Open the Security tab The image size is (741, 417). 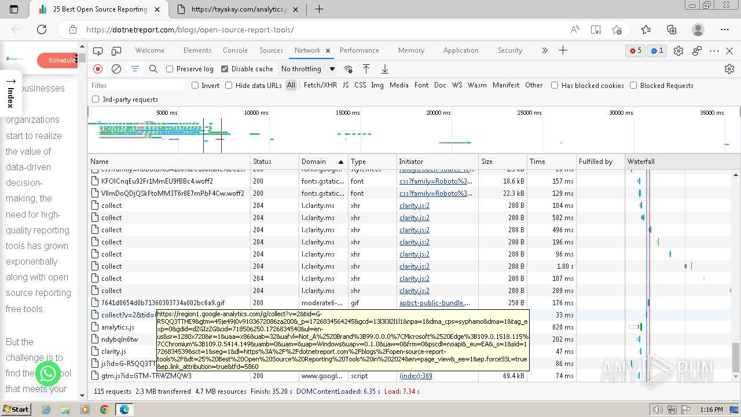pyautogui.click(x=510, y=50)
